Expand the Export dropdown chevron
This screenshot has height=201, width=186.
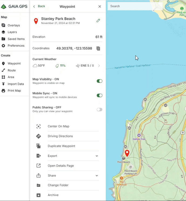[x=97, y=156]
